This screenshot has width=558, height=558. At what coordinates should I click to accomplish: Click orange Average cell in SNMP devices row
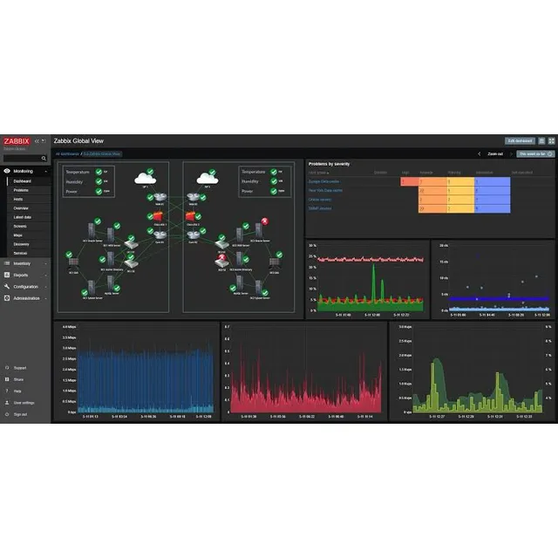coord(432,208)
